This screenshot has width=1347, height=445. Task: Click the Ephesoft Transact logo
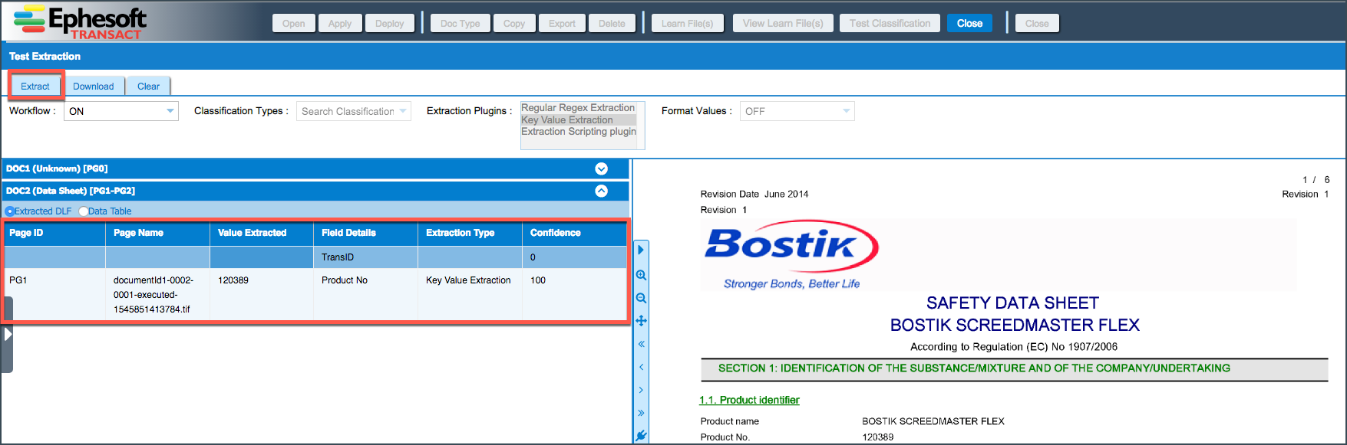80,21
